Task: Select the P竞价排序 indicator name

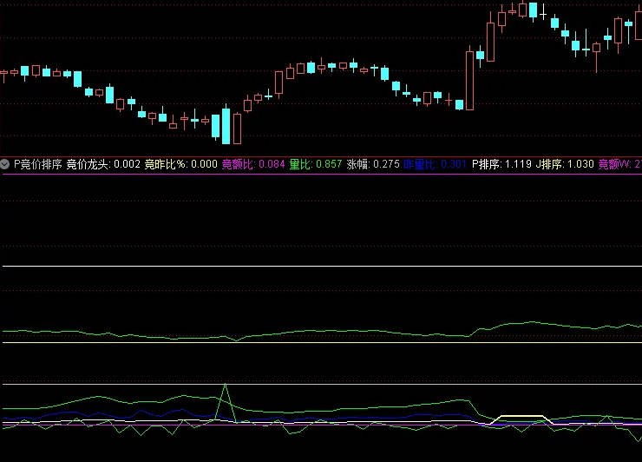Action: [x=37, y=164]
